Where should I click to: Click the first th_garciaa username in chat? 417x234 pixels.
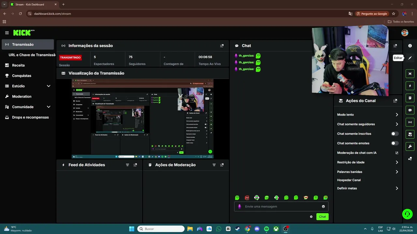246,56
